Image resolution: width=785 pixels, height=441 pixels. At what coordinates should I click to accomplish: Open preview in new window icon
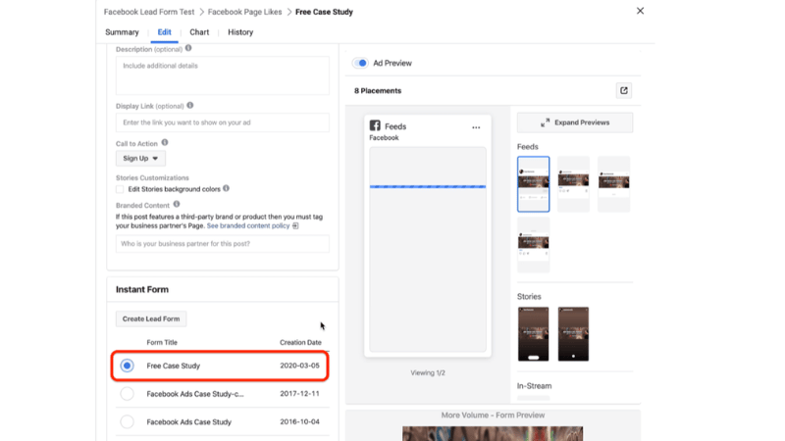pyautogui.click(x=624, y=90)
